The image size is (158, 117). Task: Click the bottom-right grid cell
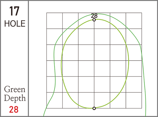coord(134,100)
